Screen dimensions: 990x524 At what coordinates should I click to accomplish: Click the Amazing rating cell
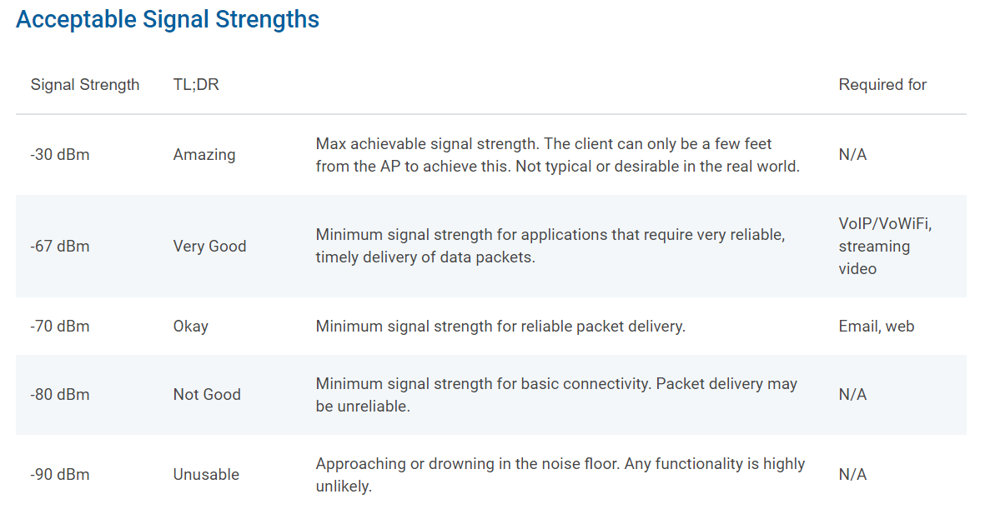click(204, 154)
